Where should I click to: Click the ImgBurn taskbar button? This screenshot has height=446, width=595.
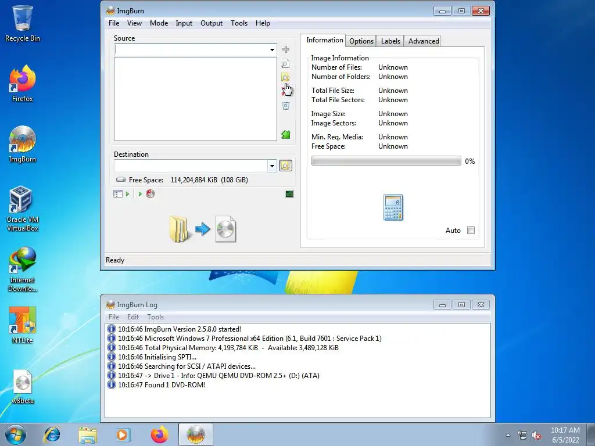[x=196, y=434]
